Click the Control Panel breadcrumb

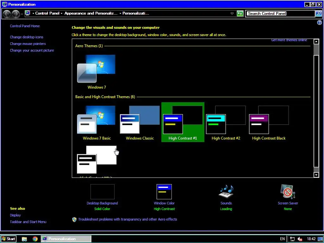[47, 13]
